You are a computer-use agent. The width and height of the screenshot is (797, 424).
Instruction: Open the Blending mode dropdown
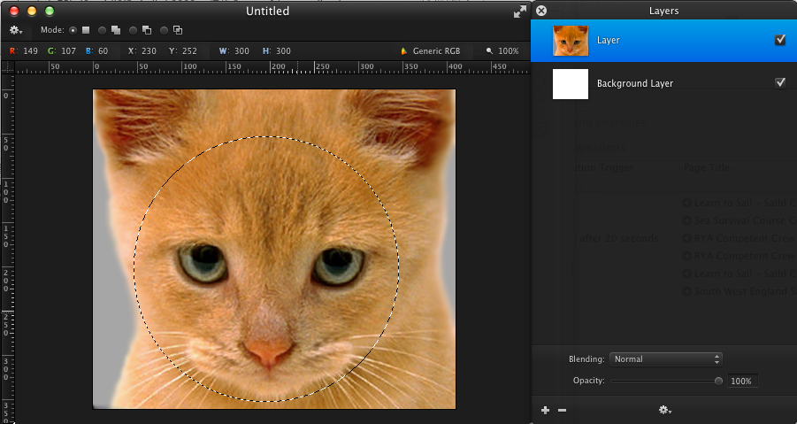(666, 359)
